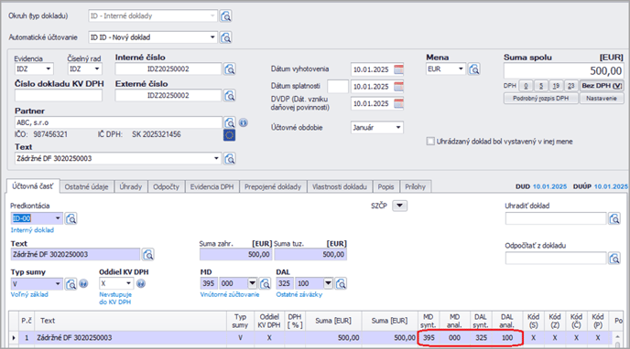Open Predkontácia ID-00 dropdown
The height and width of the screenshot is (349, 630).
click(58, 218)
